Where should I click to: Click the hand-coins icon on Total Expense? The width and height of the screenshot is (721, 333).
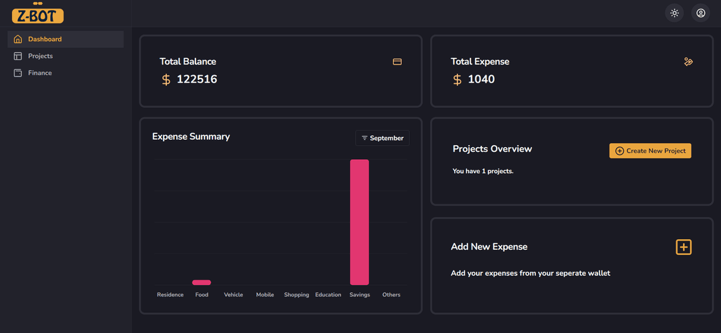[688, 61]
